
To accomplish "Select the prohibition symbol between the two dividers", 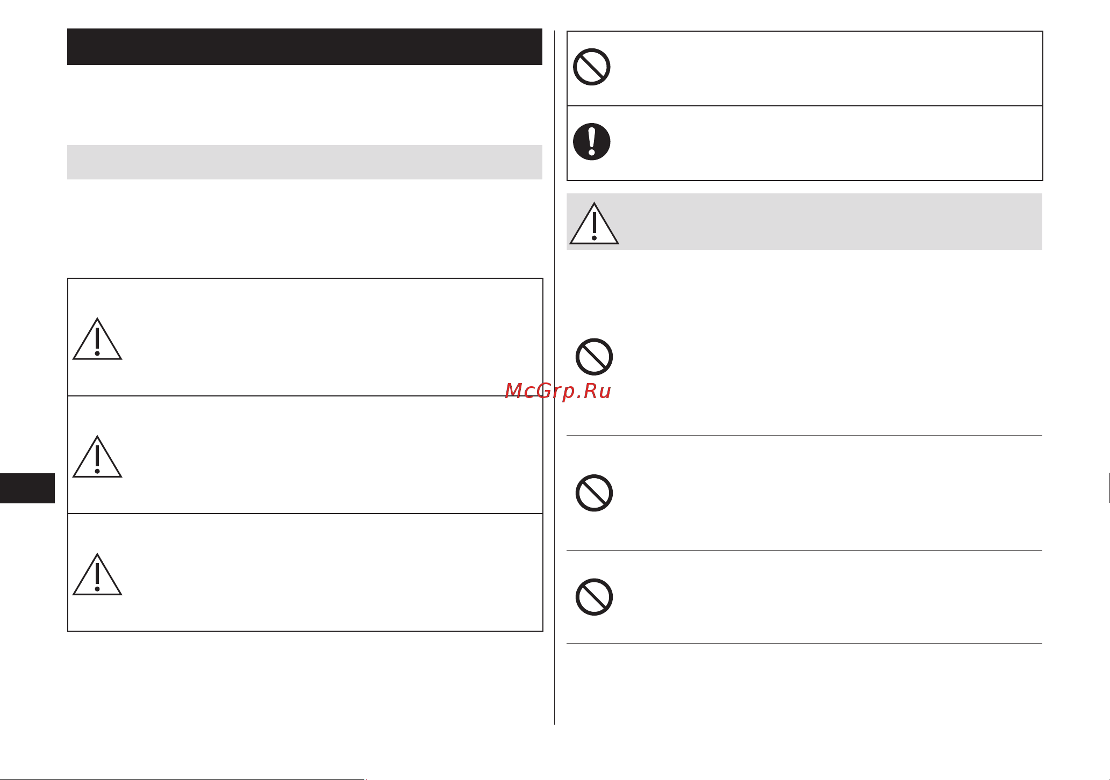I will pos(594,493).
